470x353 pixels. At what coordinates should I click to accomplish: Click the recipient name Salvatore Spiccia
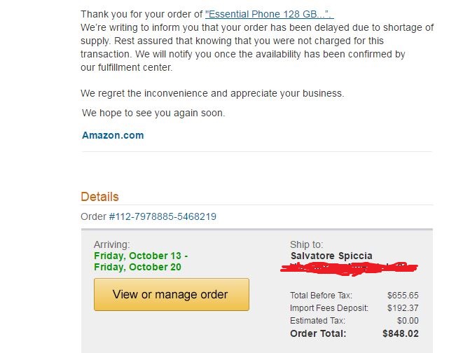[x=331, y=256]
